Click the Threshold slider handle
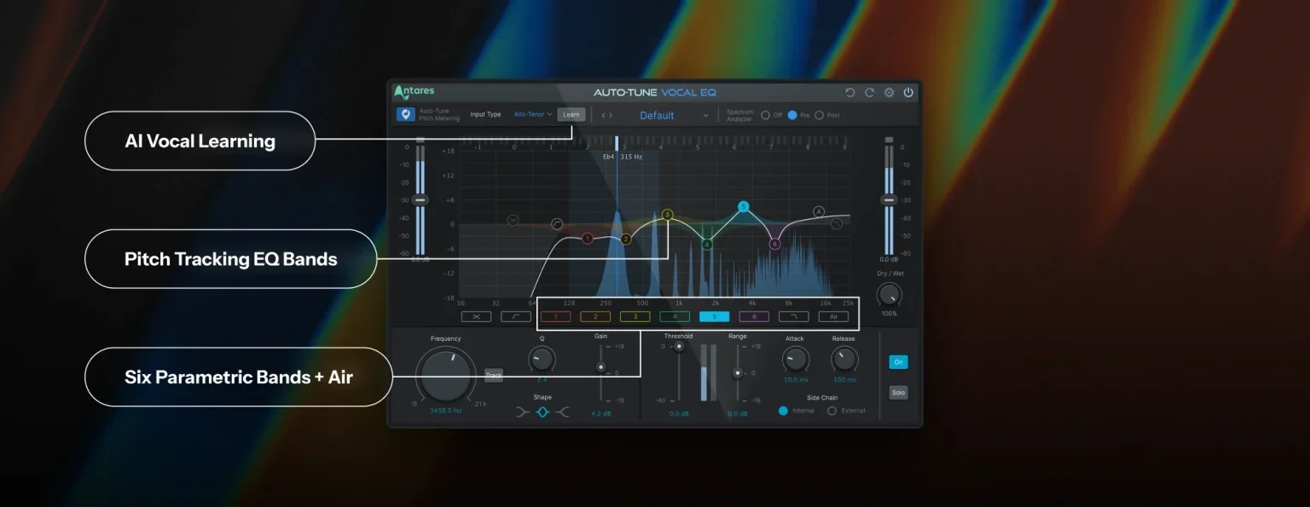Screen dimensions: 1310x507 tap(679, 346)
